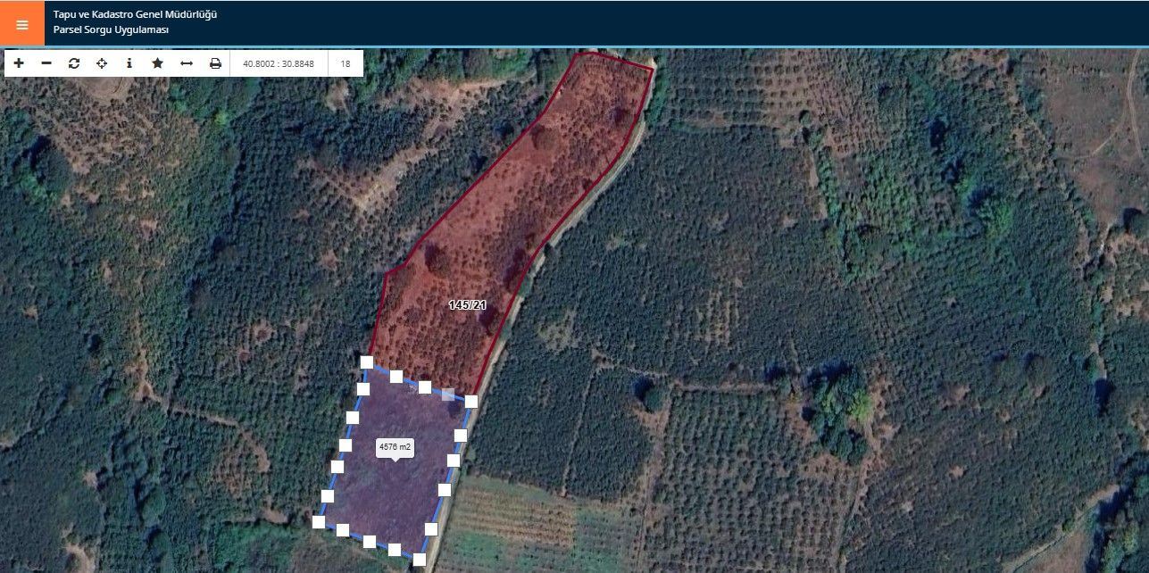The height and width of the screenshot is (573, 1149).
Task: Click the zoom level 18 indicator
Action: pos(346,63)
